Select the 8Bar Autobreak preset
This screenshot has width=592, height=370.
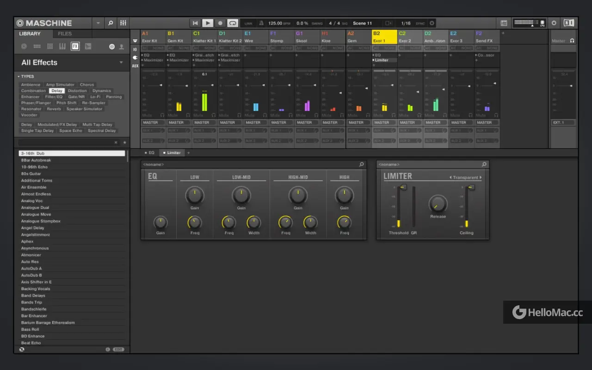coord(72,160)
